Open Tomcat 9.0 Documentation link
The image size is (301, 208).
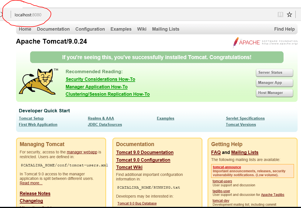[145, 152]
